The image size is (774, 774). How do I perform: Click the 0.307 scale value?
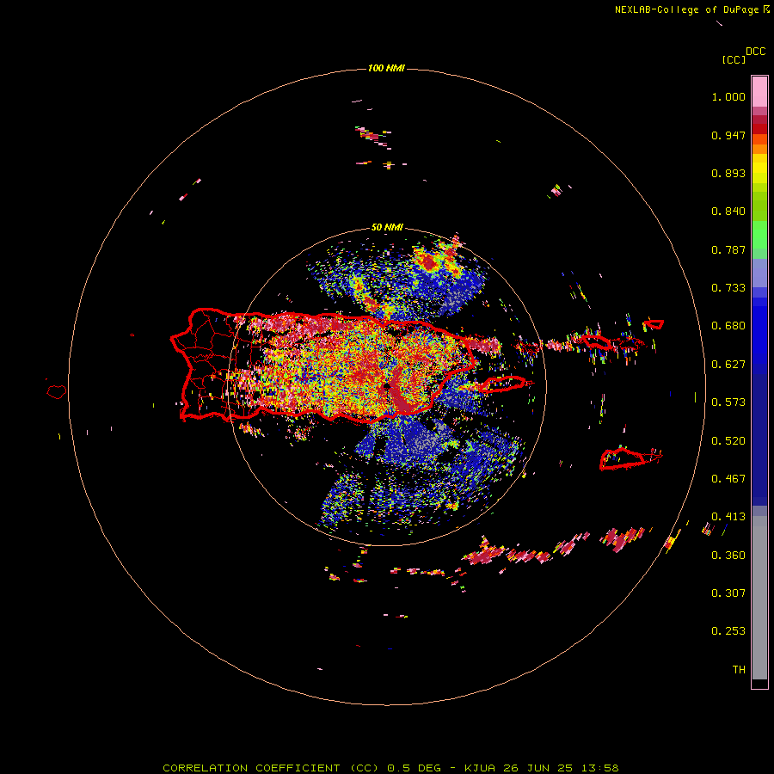pyautogui.click(x=728, y=593)
